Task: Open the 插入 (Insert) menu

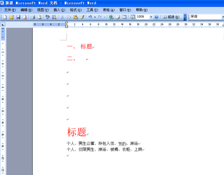Action: (x=59, y=10)
